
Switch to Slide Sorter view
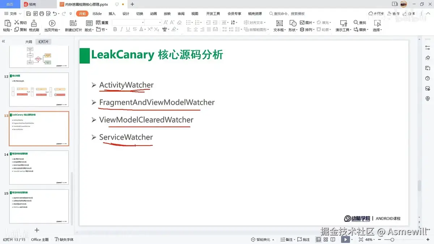(325, 239)
